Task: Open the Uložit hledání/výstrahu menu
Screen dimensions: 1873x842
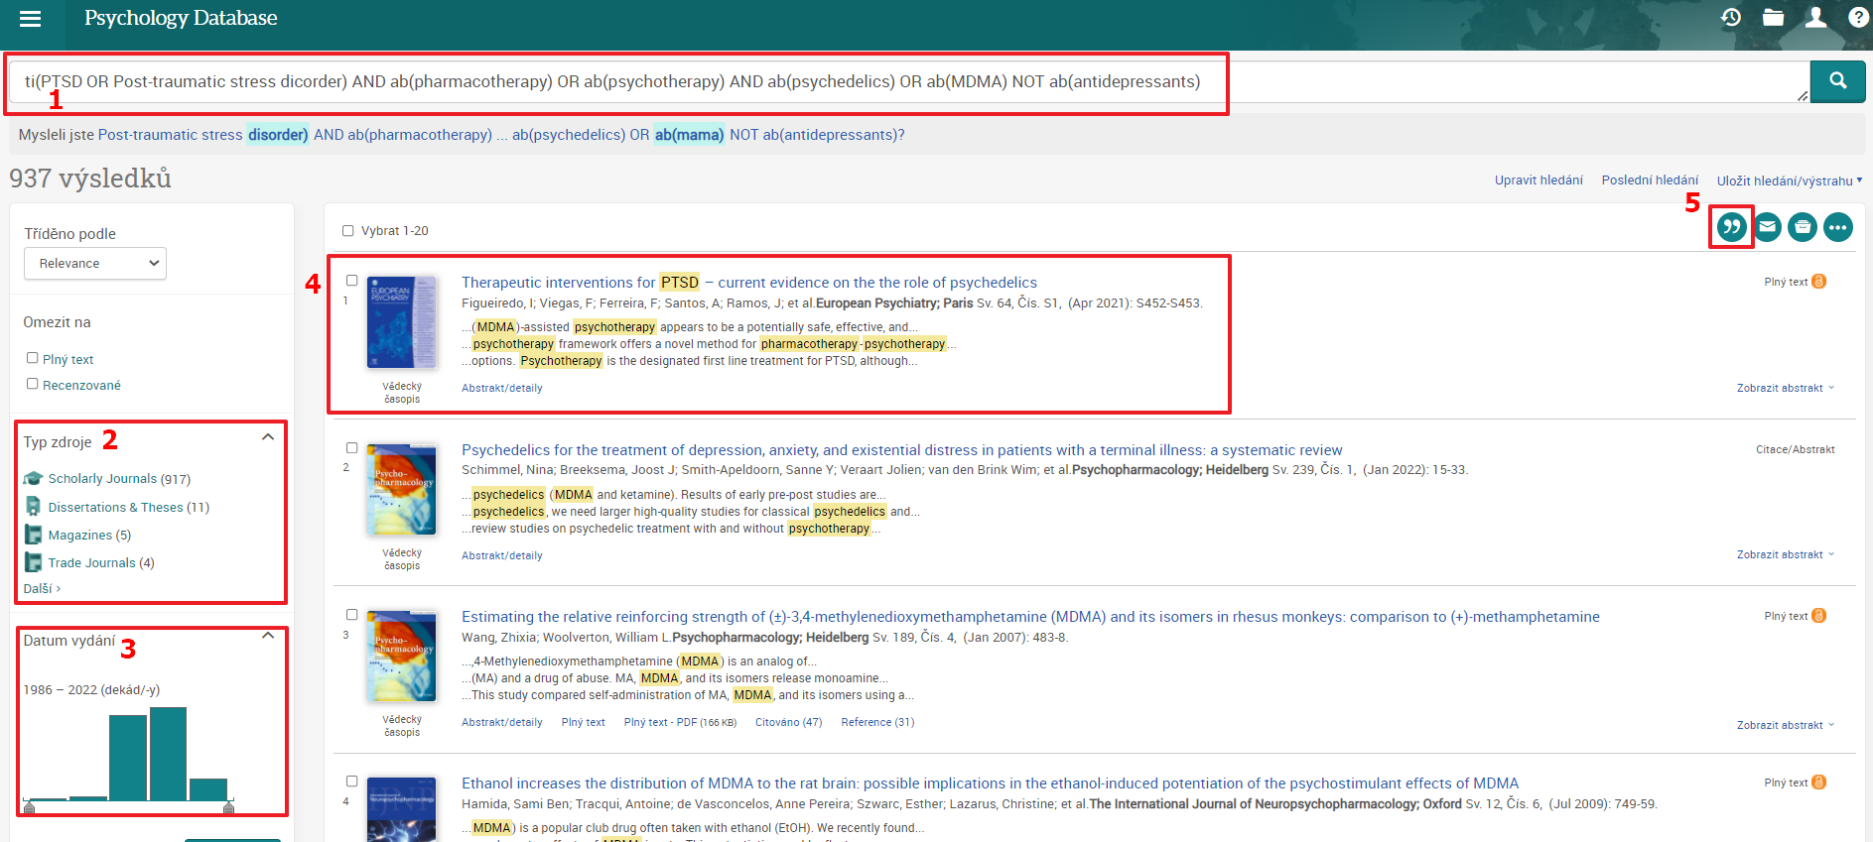Action: coord(1789,180)
